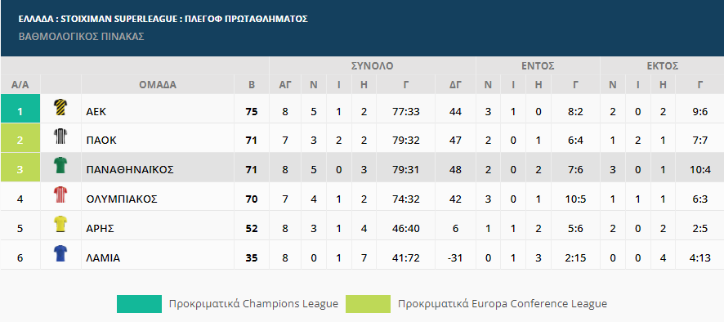Screen dimensions: 724x322
Task: Open the ΠΑΝΑΘΗΝΑΙΚΟΣ team name link
Action: coord(130,169)
